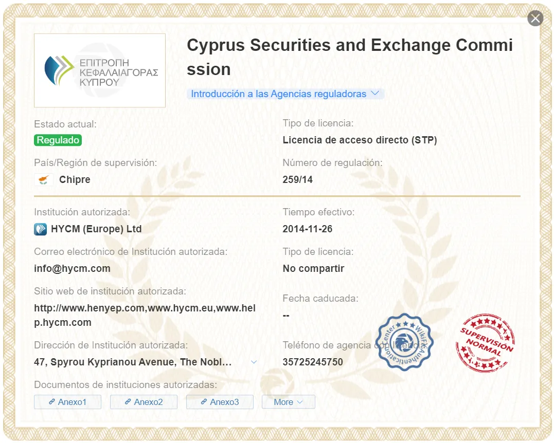
Task: Click the HYCM (Europe) Ltd name
Action: pyautogui.click(x=96, y=229)
